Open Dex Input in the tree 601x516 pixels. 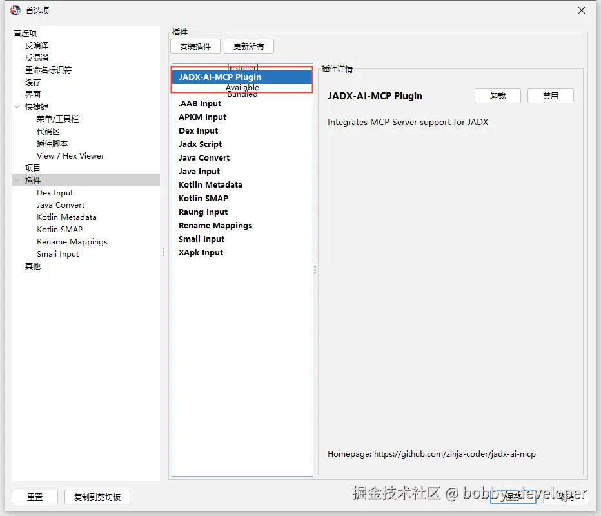point(55,192)
